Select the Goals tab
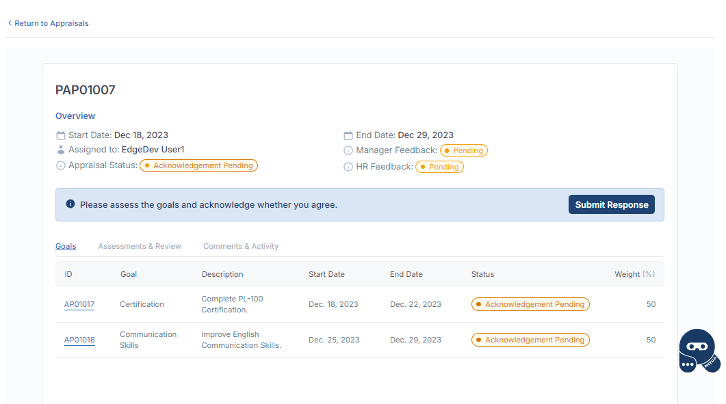This screenshot has height=404, width=726. tap(66, 246)
